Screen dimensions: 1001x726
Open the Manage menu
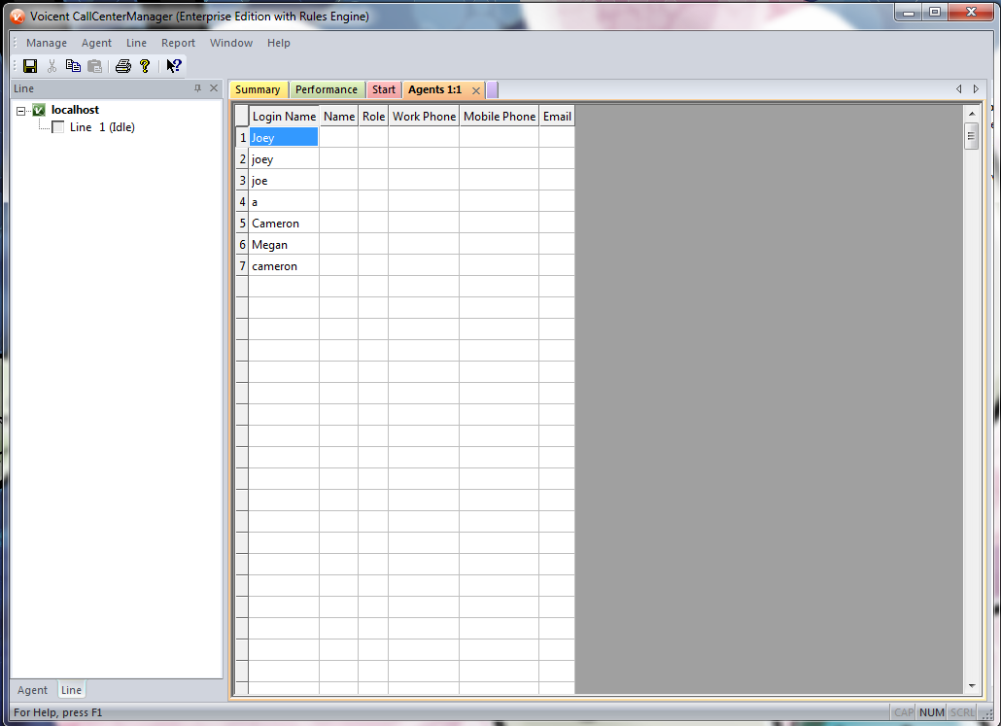pyautogui.click(x=47, y=43)
